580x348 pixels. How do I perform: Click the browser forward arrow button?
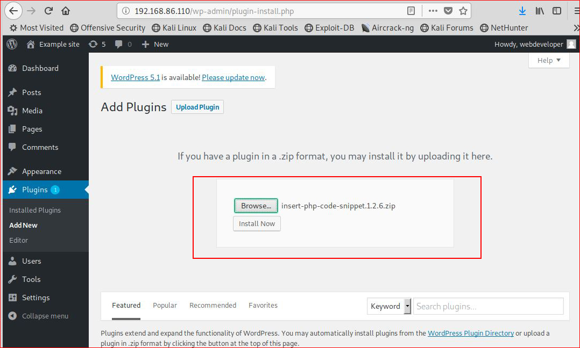coord(31,11)
